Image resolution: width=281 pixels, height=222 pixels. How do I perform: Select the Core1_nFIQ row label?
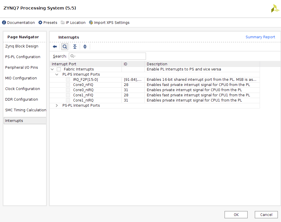83,95
